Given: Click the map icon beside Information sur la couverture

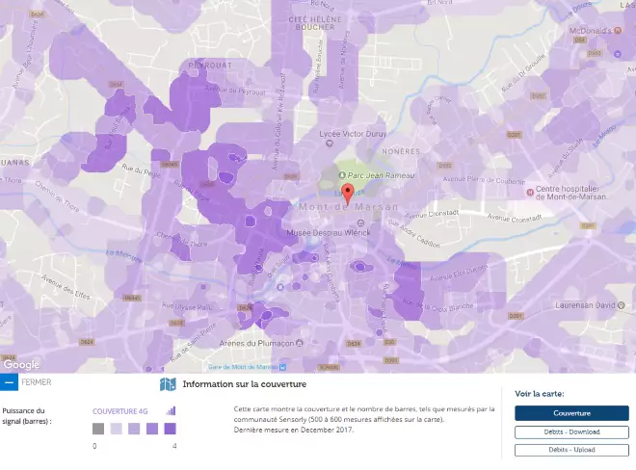Looking at the screenshot, I should (168, 385).
